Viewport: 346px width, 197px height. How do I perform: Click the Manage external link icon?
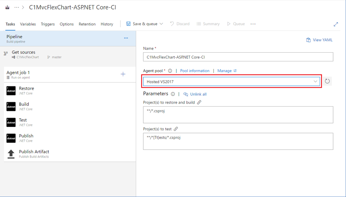235,71
